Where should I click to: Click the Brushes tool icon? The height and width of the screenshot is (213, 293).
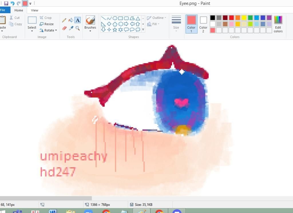[x=90, y=20]
